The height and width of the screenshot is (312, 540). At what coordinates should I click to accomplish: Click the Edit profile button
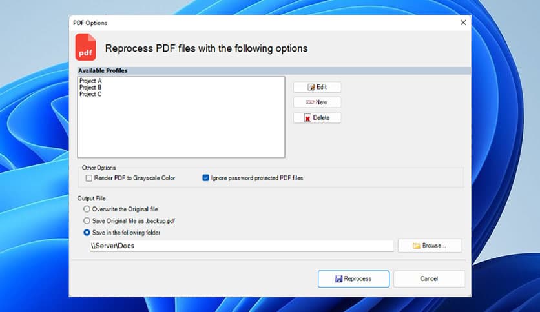tap(317, 87)
